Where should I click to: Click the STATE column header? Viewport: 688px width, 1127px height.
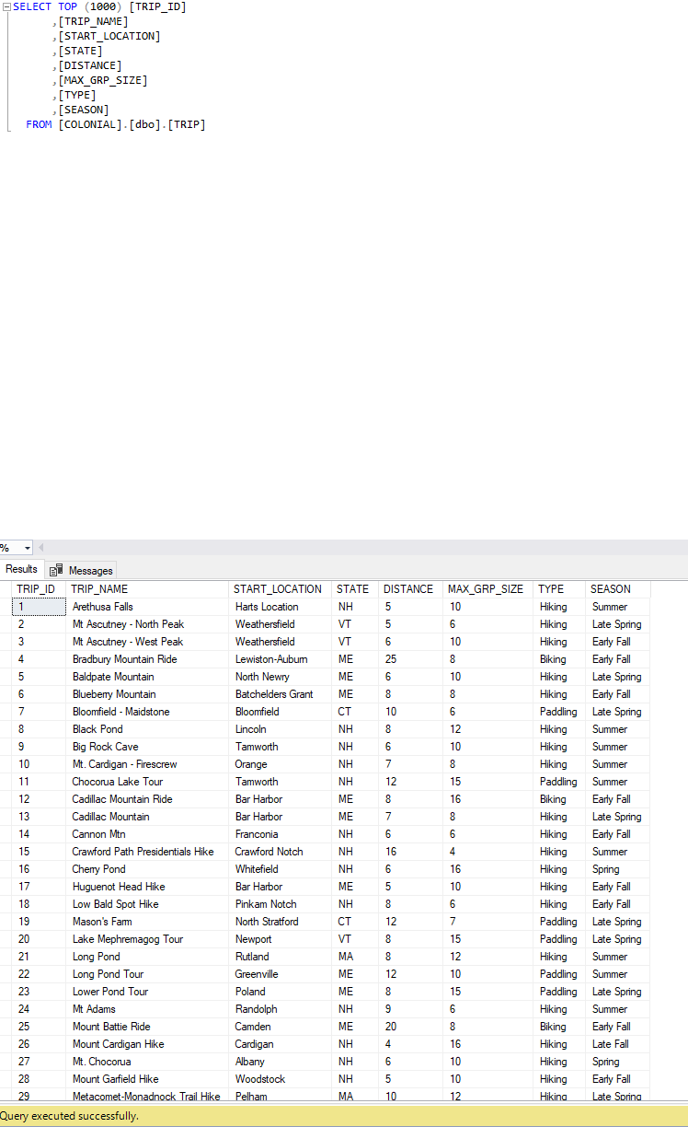[x=352, y=589]
